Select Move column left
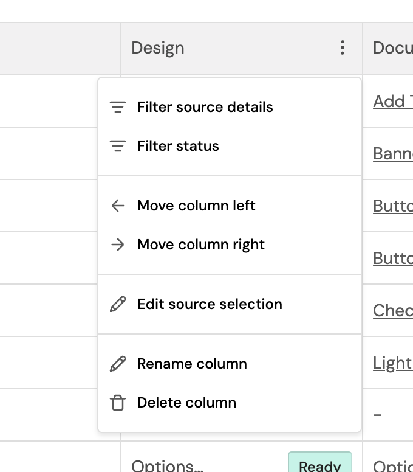 (196, 206)
